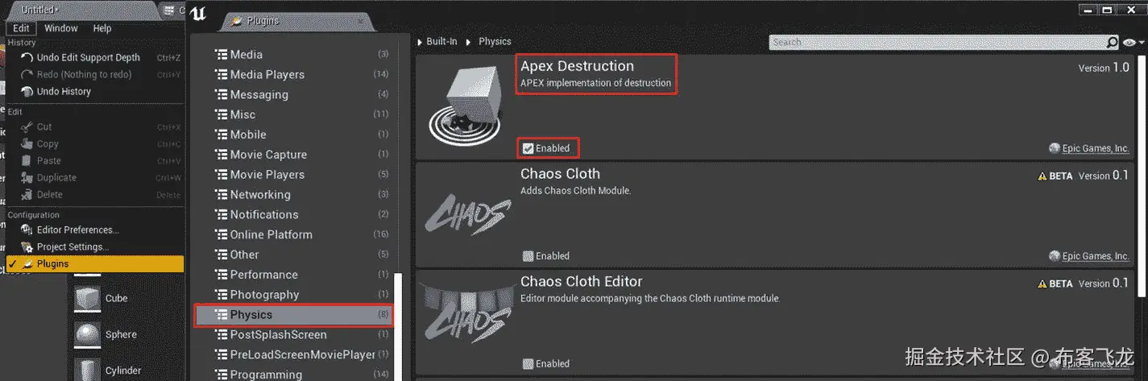Click the Chaos Cloth BETA warning icon

point(1042,176)
